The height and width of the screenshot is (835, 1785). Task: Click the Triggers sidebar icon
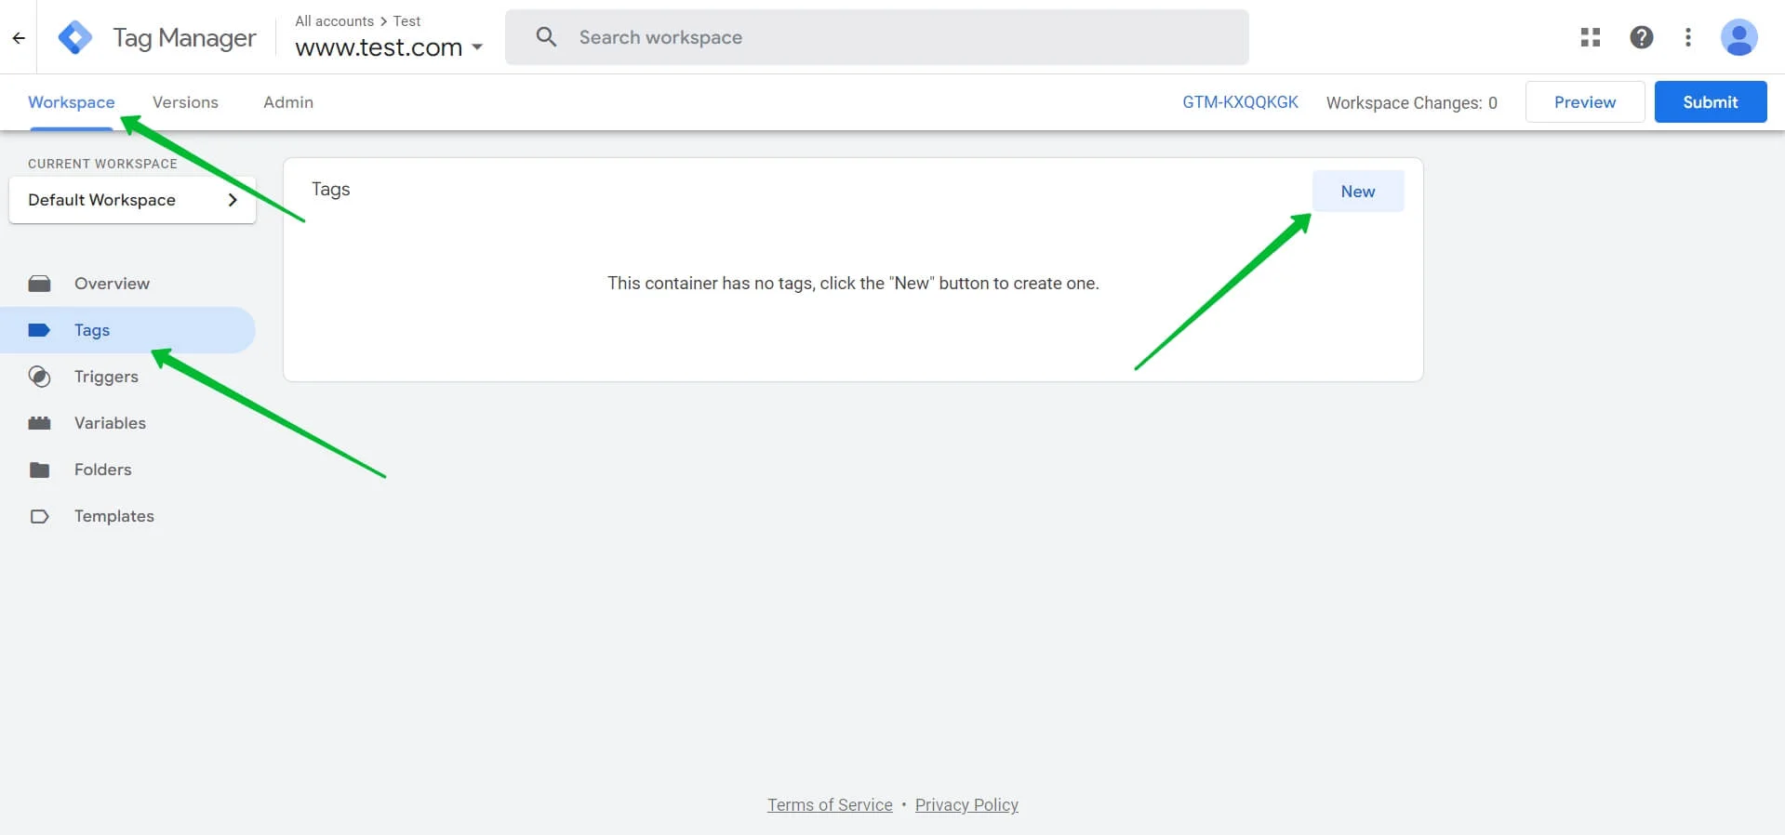click(x=39, y=377)
